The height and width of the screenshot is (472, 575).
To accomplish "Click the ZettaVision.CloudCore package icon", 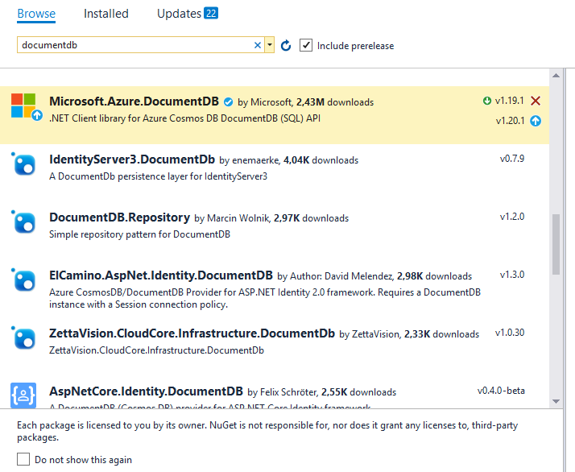I will (24, 338).
